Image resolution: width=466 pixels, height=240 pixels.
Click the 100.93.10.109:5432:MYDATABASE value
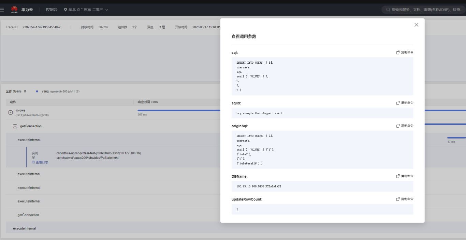[x=259, y=187]
